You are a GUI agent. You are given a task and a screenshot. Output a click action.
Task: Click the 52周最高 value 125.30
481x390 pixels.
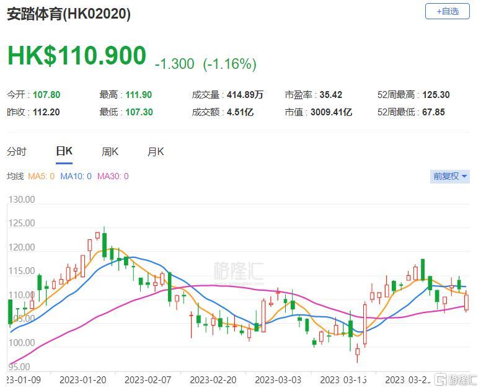pos(436,95)
